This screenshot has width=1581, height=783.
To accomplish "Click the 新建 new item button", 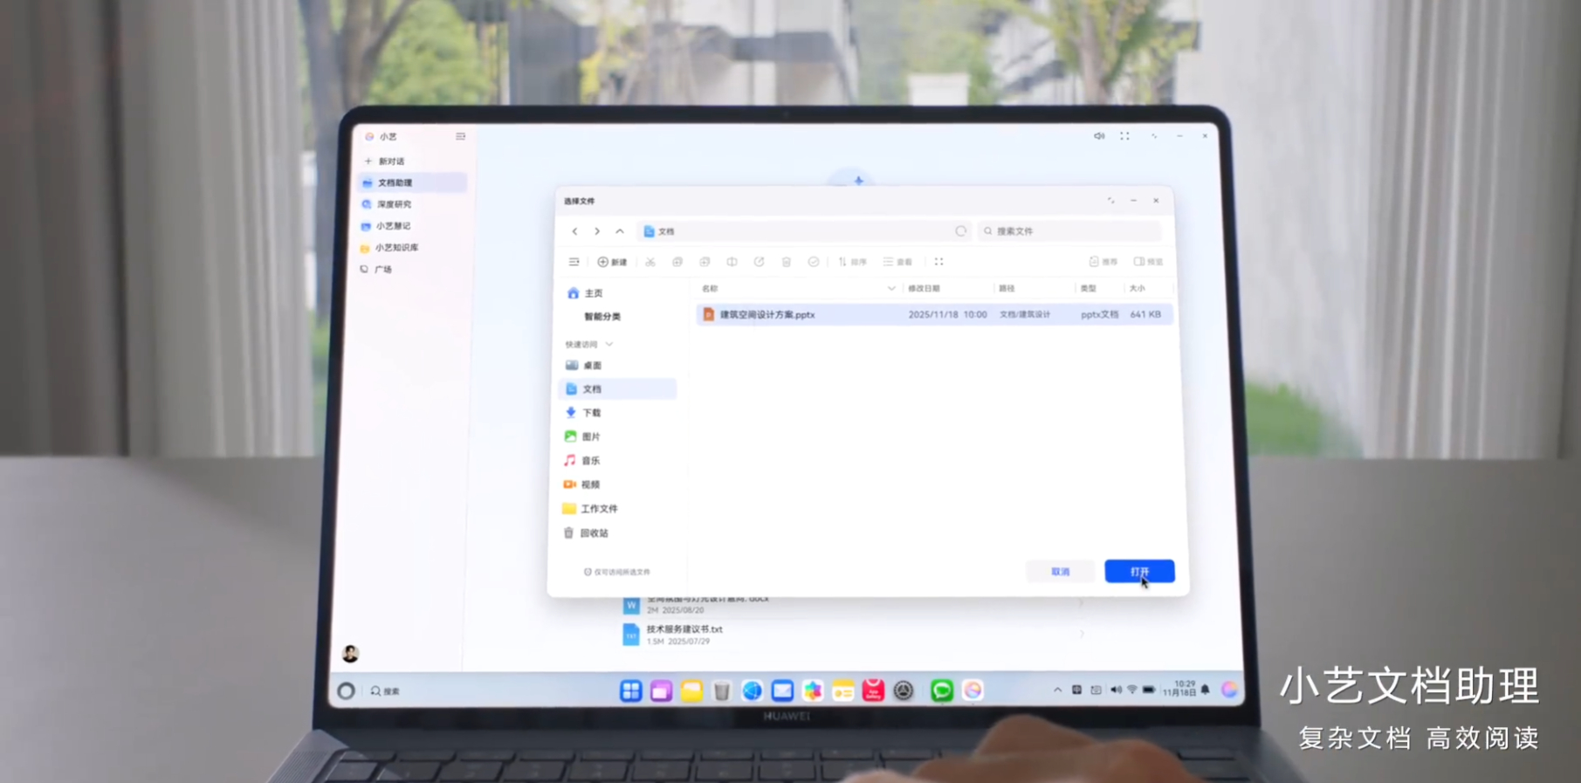I will [x=612, y=262].
